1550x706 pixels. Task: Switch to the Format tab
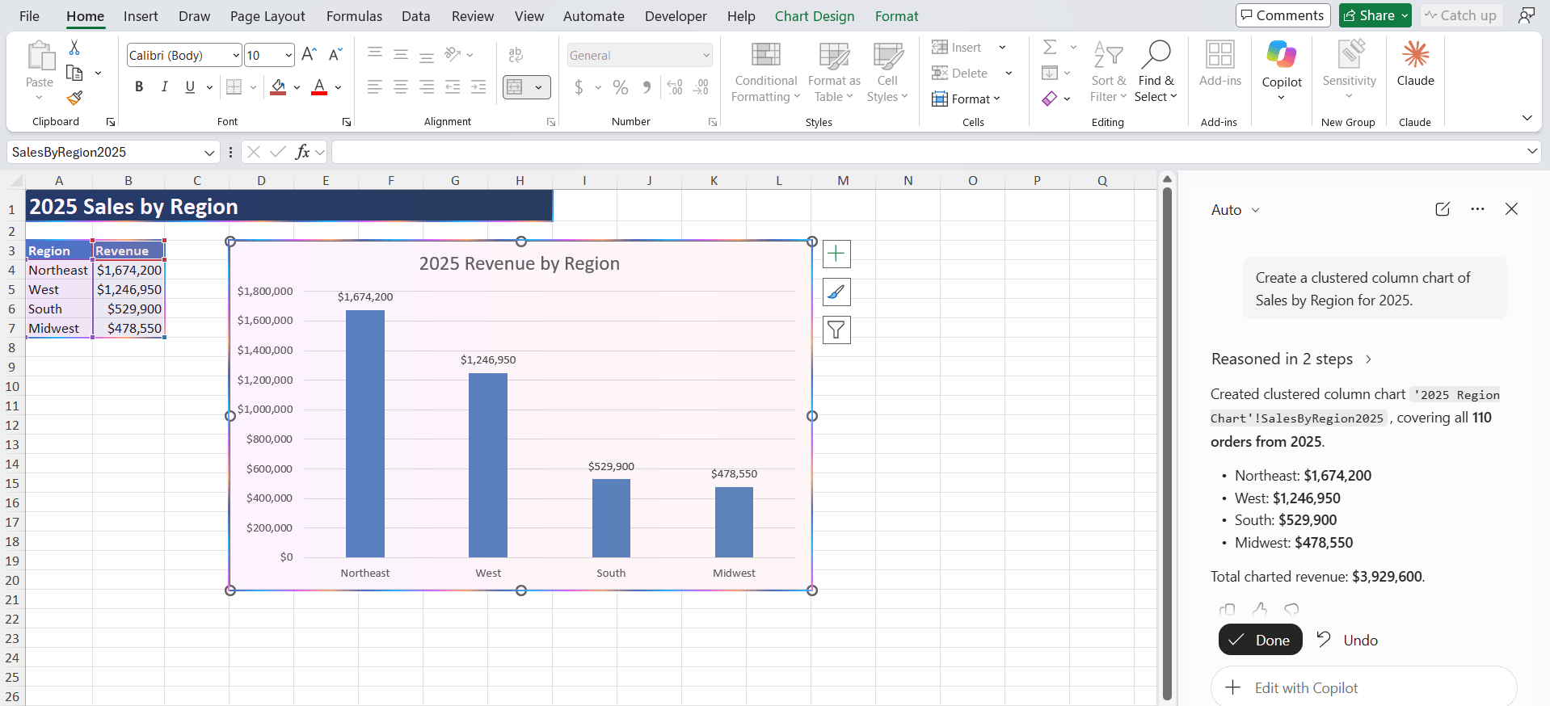click(896, 16)
